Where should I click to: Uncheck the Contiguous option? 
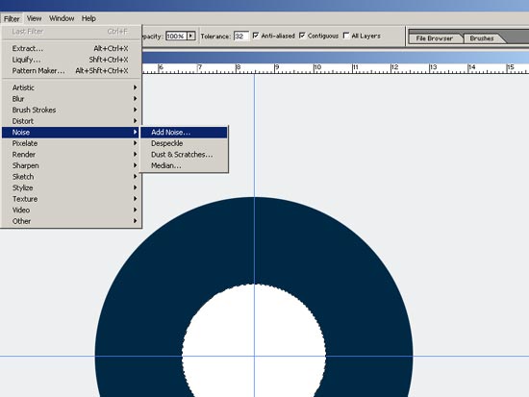[x=302, y=36]
